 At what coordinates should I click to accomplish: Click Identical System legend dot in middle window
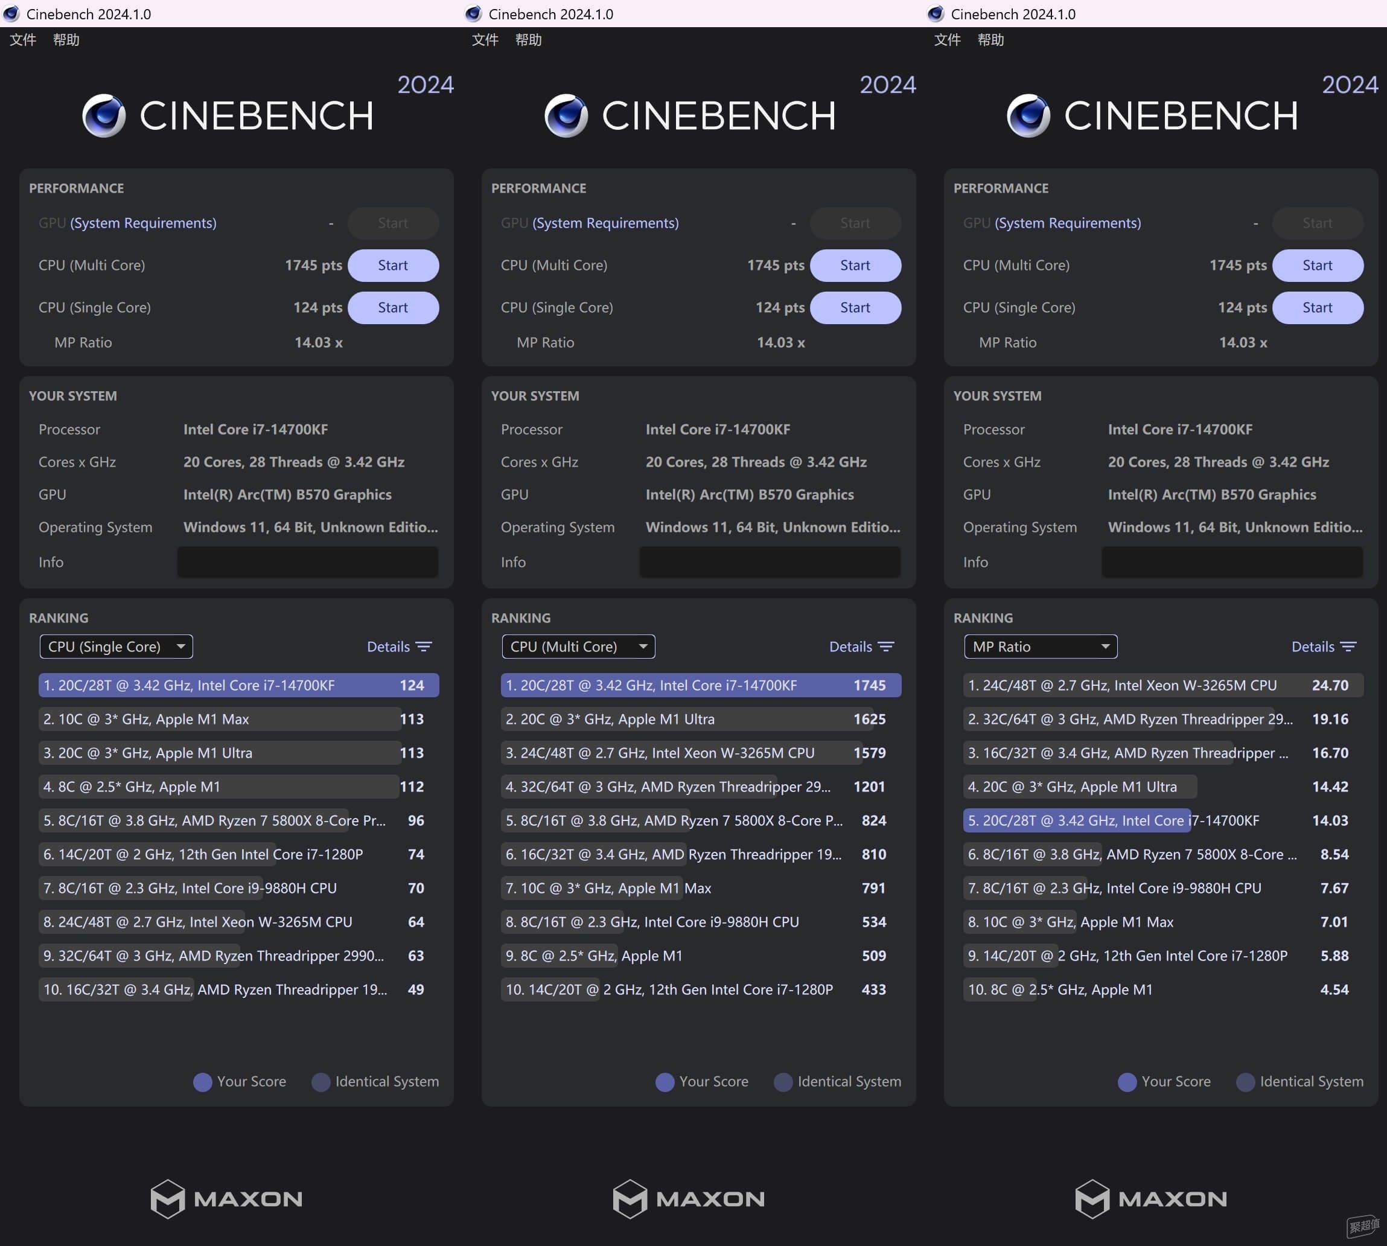click(x=783, y=1082)
